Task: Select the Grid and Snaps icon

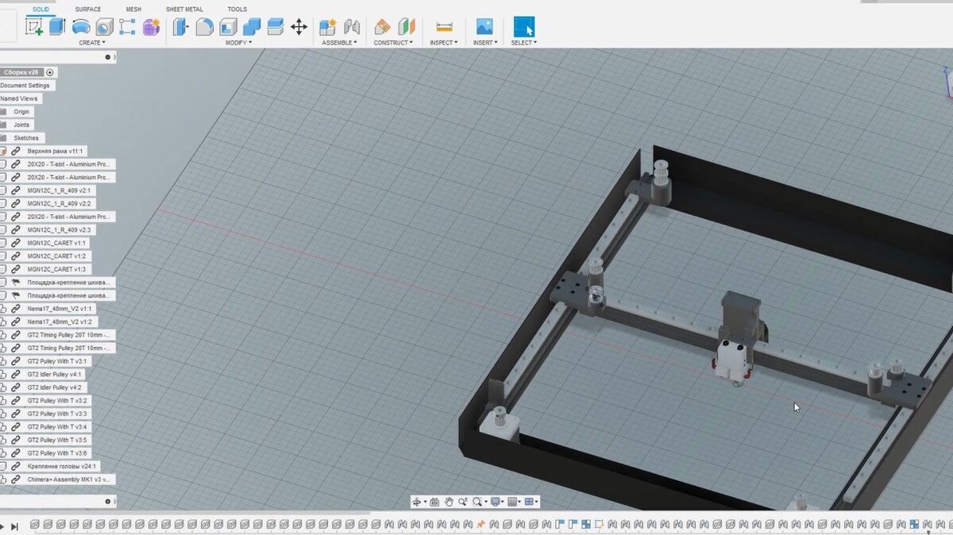Action: point(513,502)
